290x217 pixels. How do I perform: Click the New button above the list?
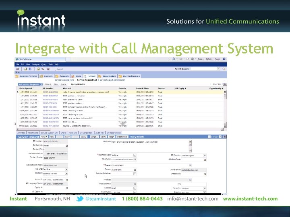(56, 84)
